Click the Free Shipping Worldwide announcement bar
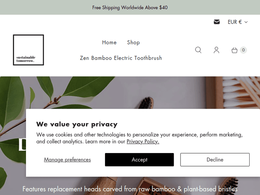 click(x=130, y=7)
